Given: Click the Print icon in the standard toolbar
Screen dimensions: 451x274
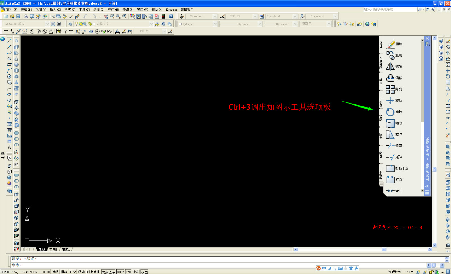Looking at the screenshot, I should pos(26,16).
